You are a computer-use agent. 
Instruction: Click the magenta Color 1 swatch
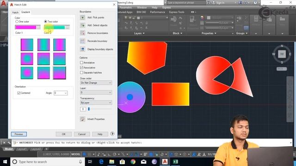[x=26, y=27]
